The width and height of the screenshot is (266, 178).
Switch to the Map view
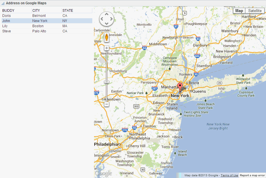(239, 11)
